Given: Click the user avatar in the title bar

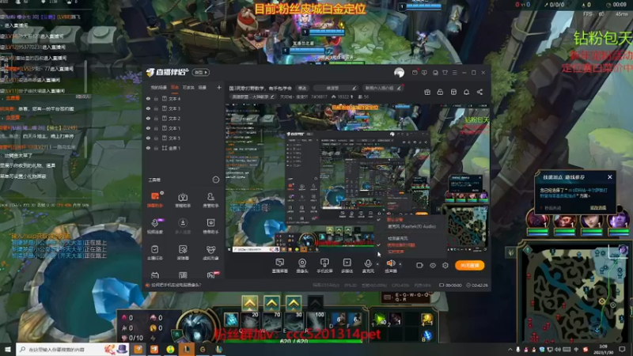Looking at the screenshot, I should [x=400, y=73].
